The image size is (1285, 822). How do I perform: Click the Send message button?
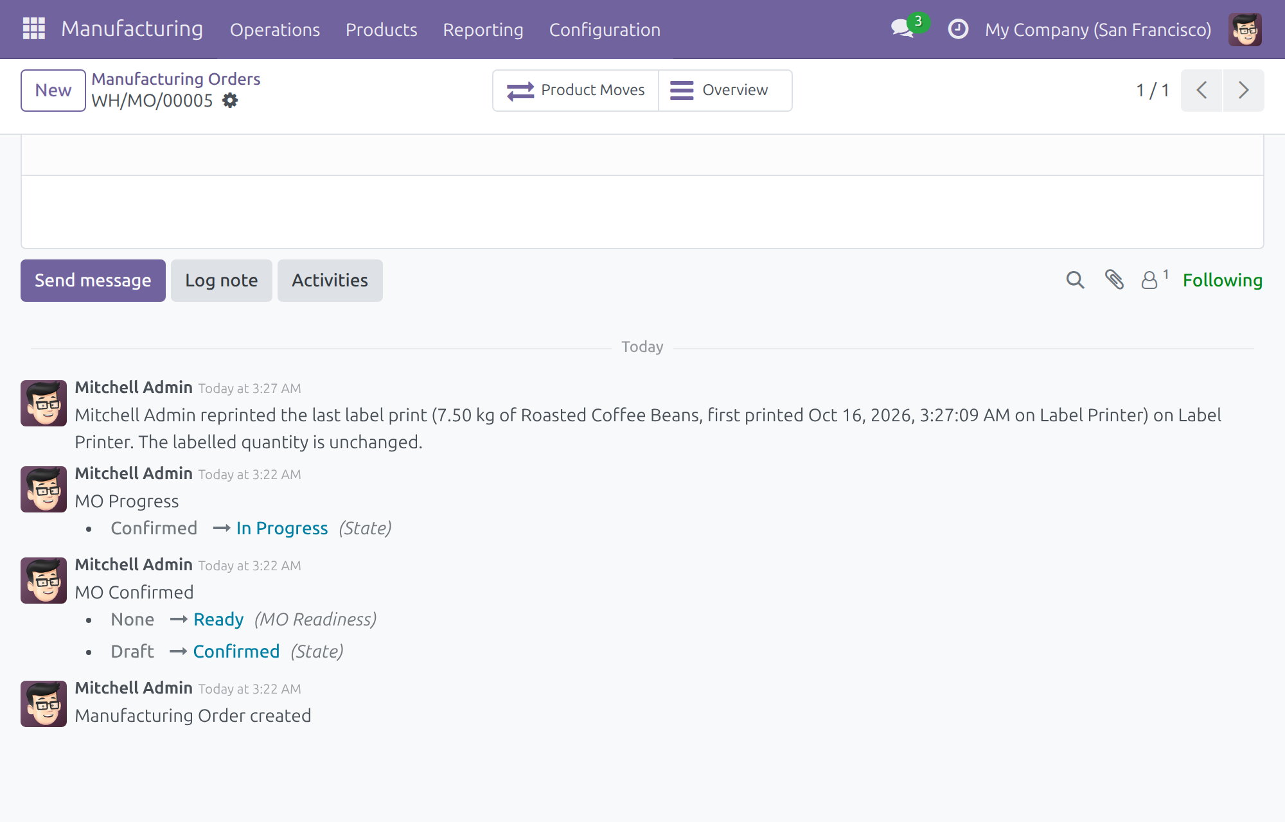point(93,281)
